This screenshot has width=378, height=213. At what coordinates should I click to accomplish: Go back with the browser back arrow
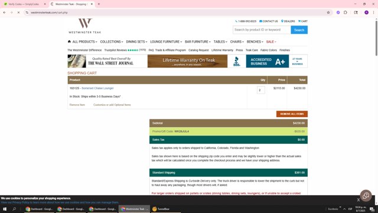coord(4,12)
